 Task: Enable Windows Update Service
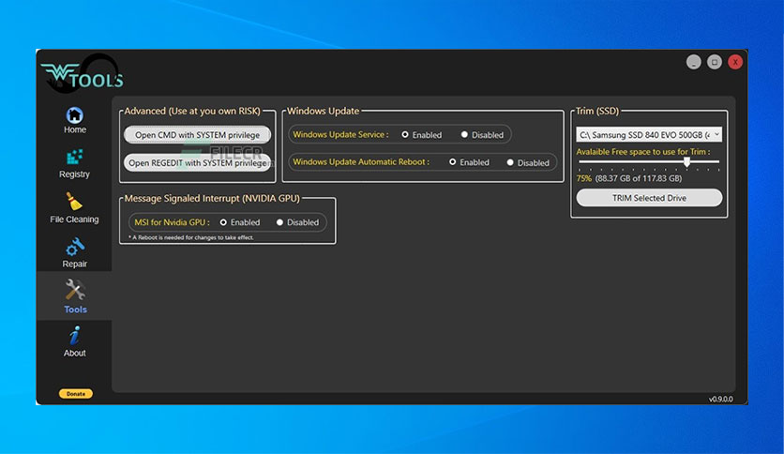coord(405,134)
